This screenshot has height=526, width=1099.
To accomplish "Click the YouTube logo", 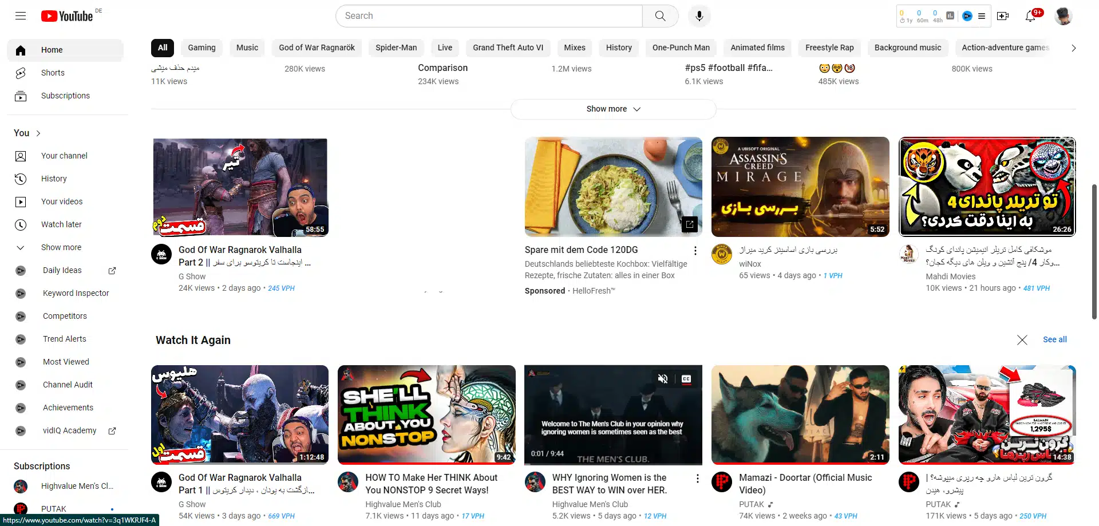I will [x=67, y=16].
